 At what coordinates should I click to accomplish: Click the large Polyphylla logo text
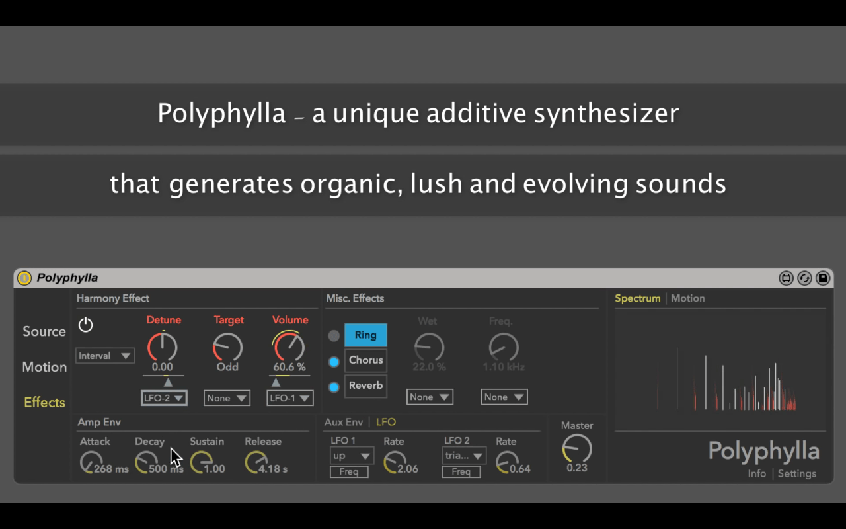(764, 452)
